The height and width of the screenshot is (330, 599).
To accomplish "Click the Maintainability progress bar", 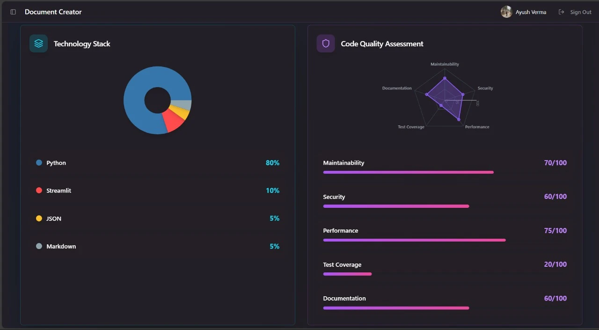I will point(408,172).
